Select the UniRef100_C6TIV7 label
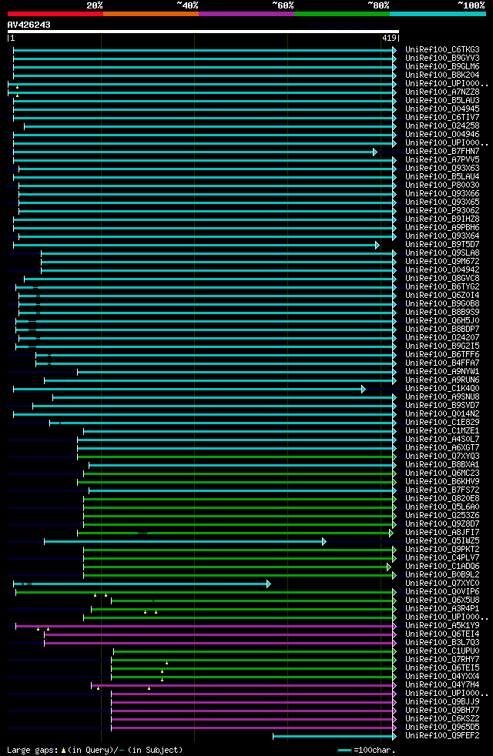 pyautogui.click(x=442, y=118)
